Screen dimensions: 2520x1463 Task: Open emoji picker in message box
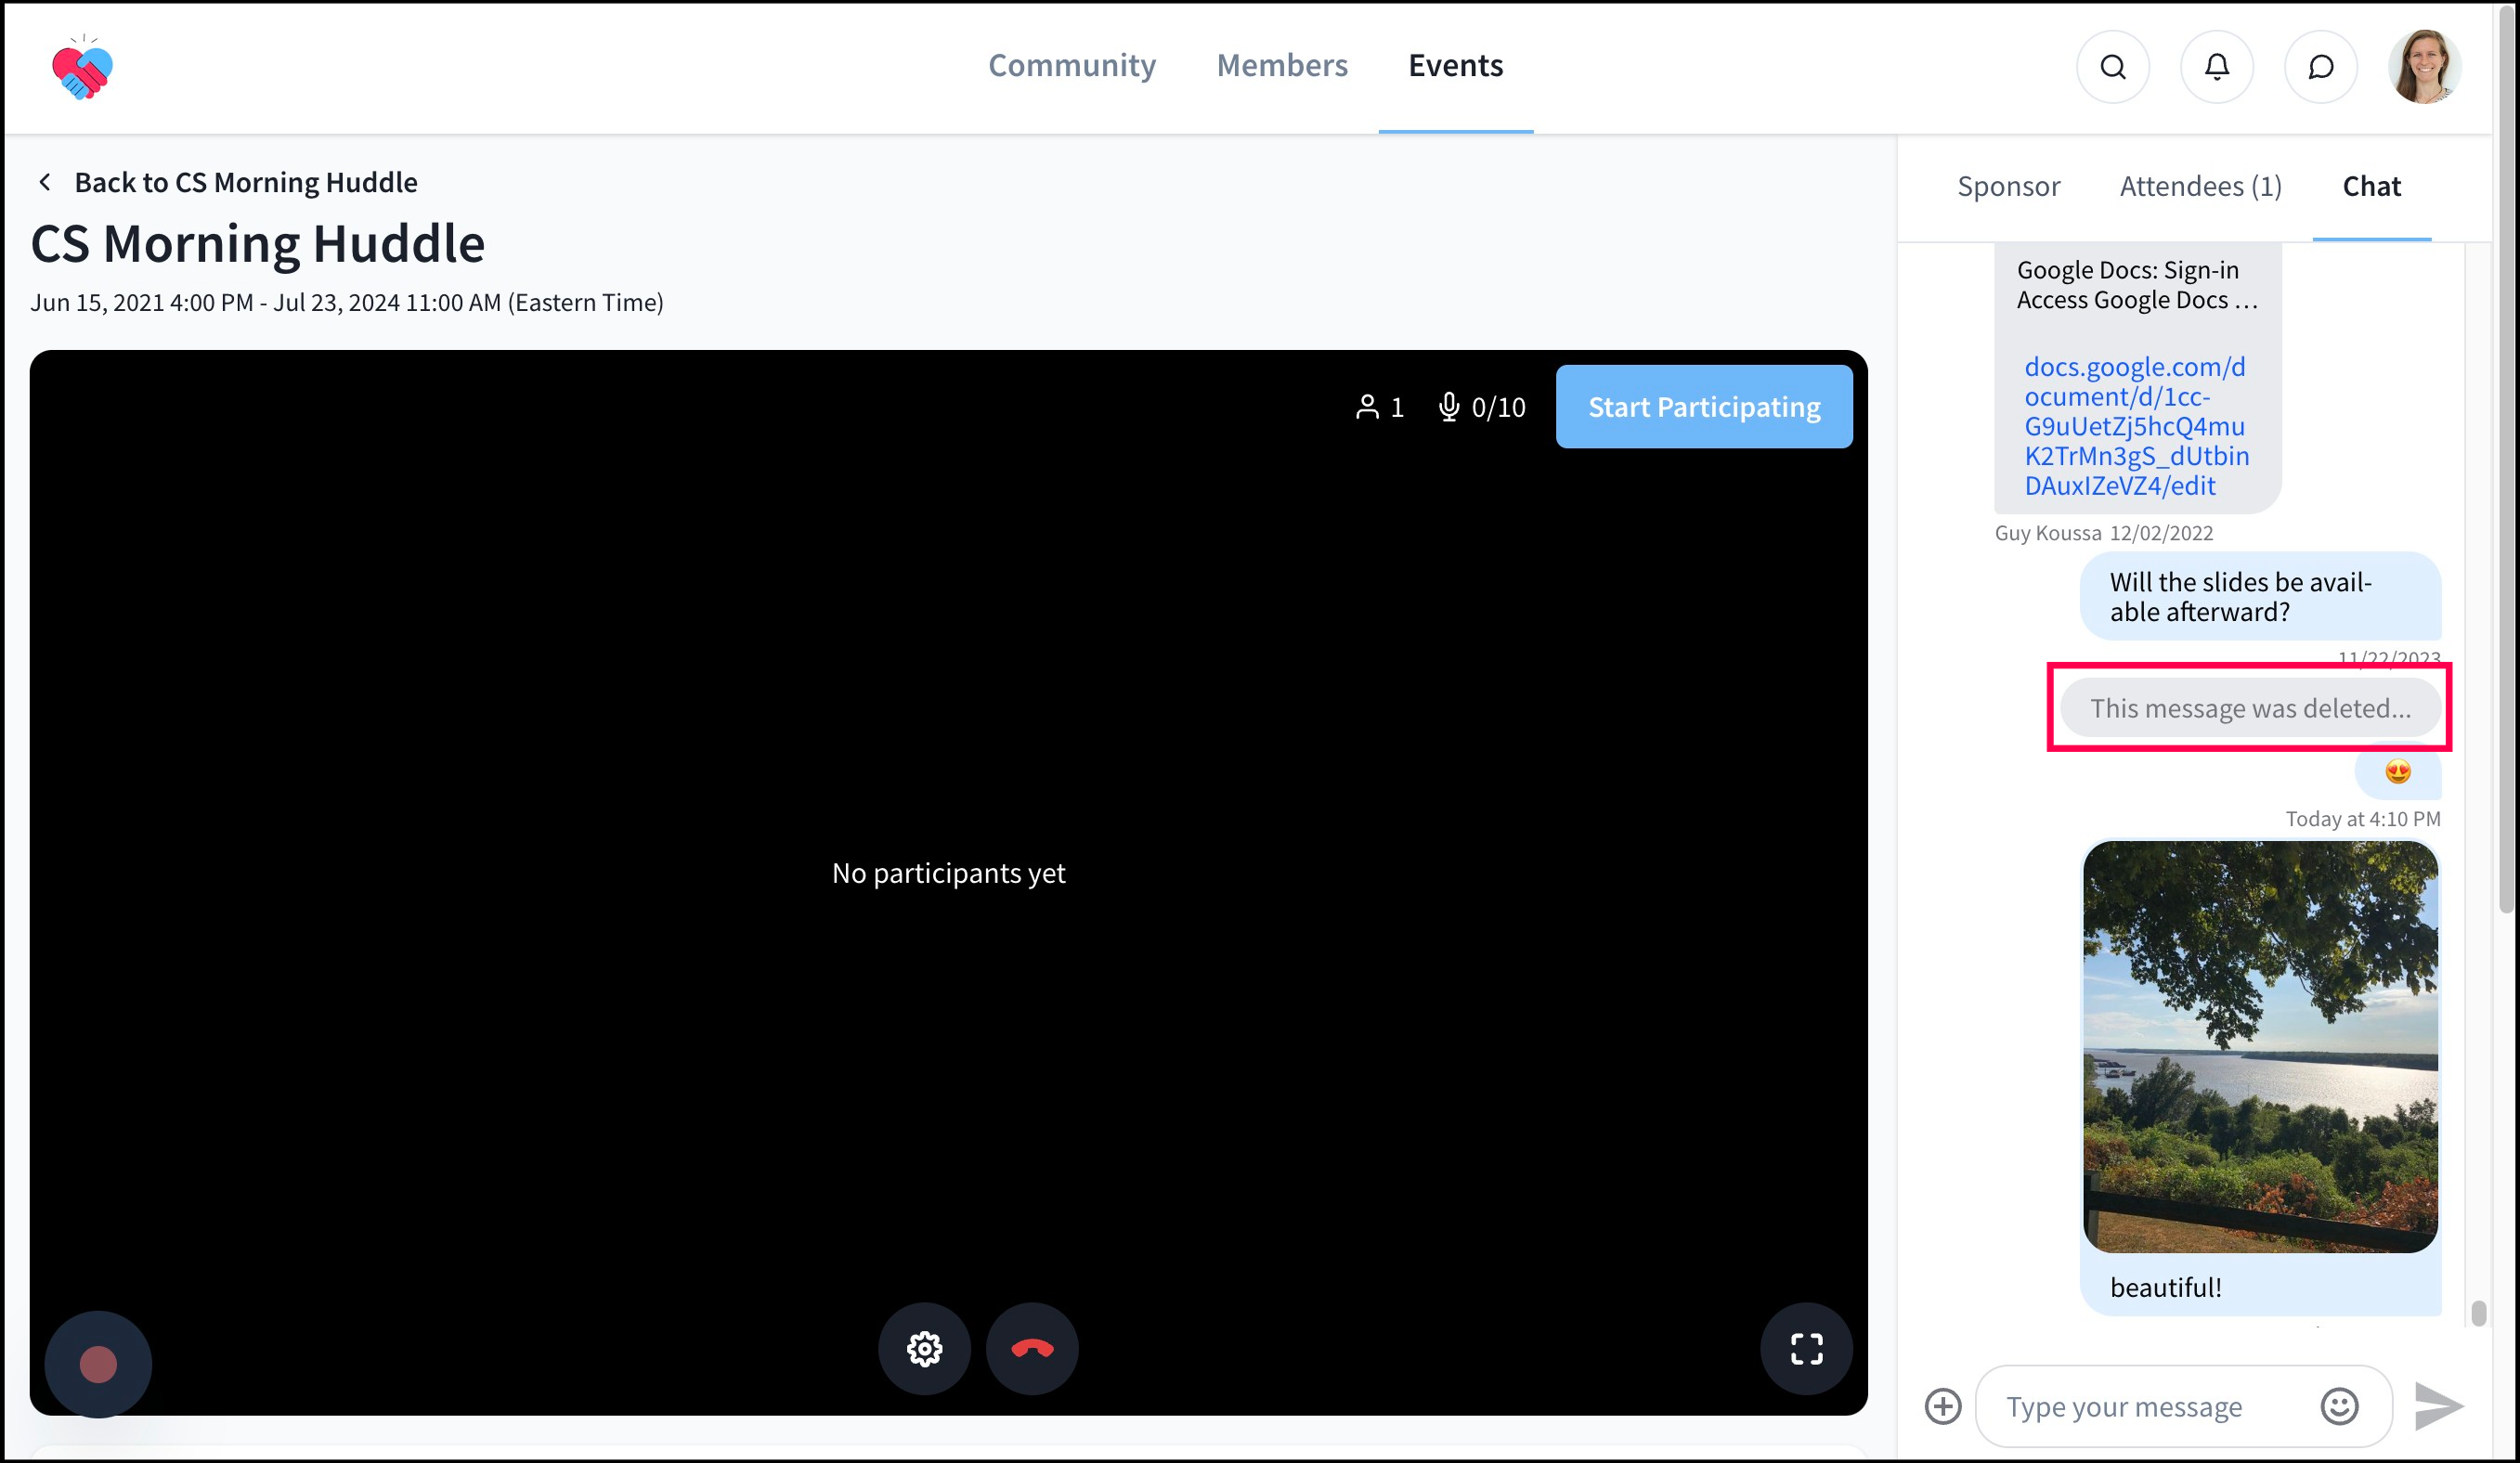pos(2339,1406)
